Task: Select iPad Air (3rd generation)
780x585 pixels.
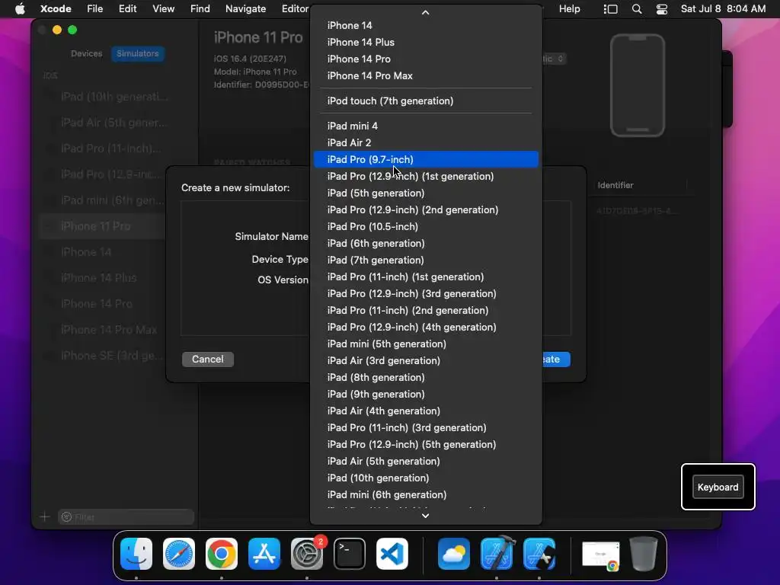Action: coord(426,360)
